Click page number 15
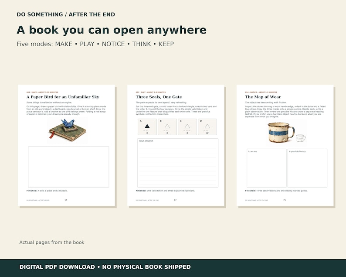The height and width of the screenshot is (277, 346). tap(66, 200)
